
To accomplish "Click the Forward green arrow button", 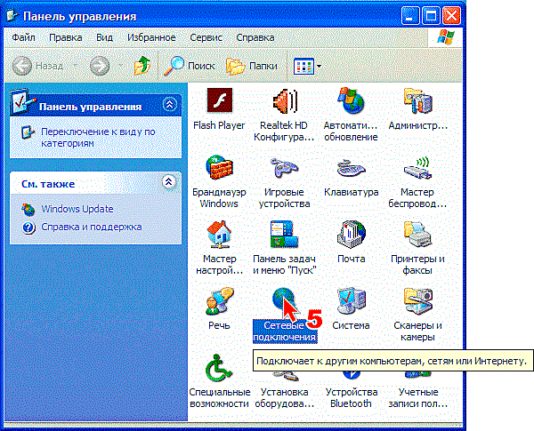I will [100, 66].
